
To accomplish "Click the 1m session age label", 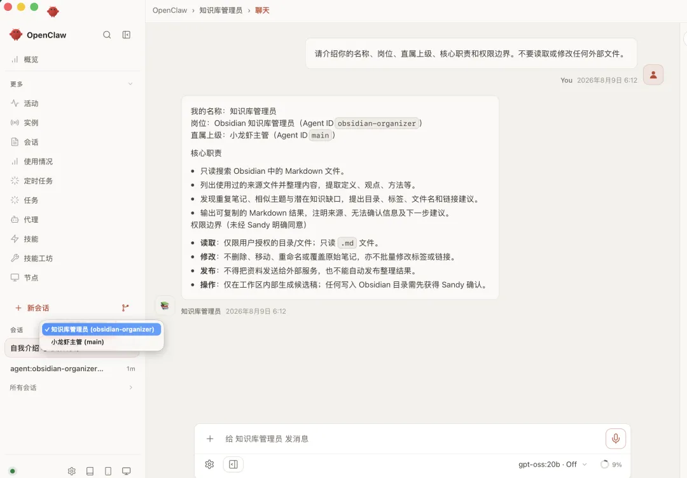I will tap(130, 369).
